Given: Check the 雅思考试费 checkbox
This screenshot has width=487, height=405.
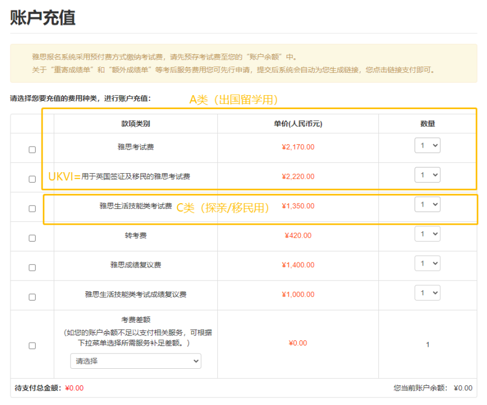Looking at the screenshot, I should pos(32,149).
